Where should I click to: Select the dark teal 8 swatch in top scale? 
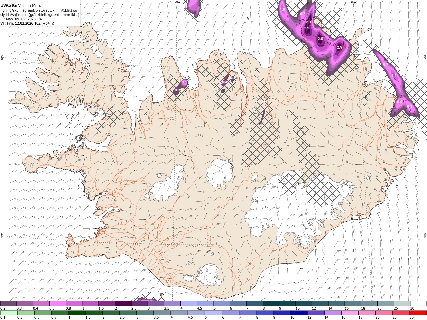click(x=271, y=304)
